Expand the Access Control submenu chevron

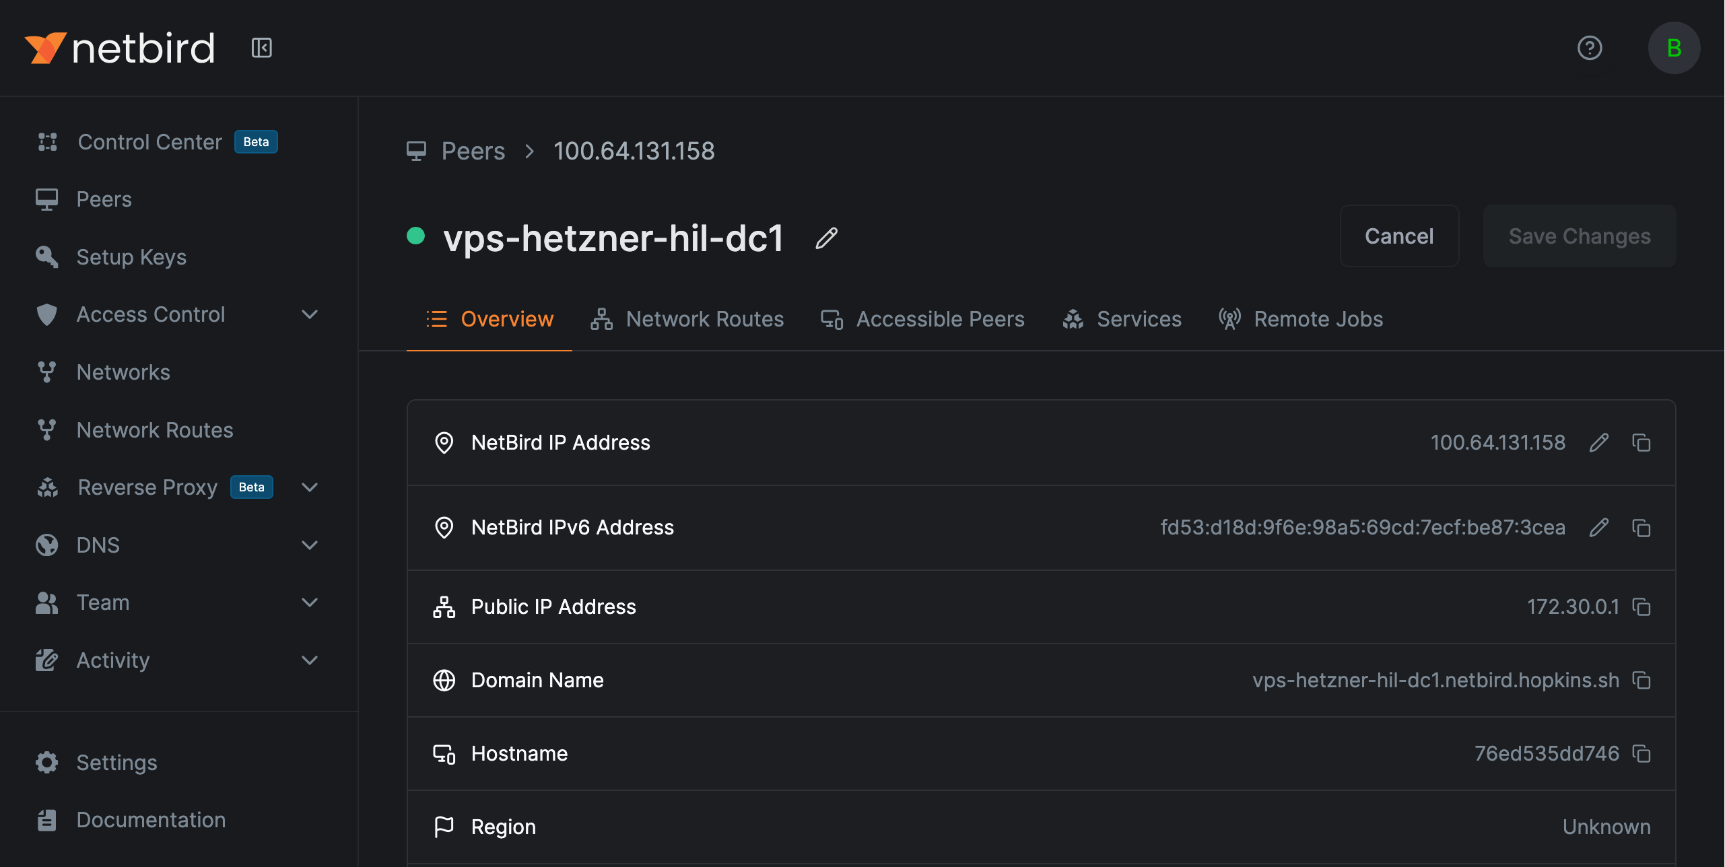tap(310, 314)
